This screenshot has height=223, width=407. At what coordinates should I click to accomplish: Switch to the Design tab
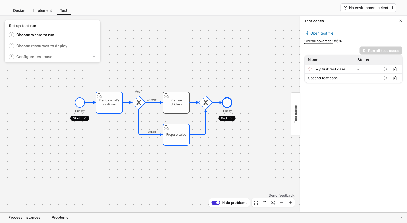[x=19, y=10]
